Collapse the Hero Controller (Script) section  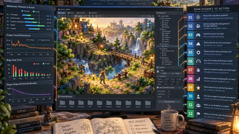(156, 88)
